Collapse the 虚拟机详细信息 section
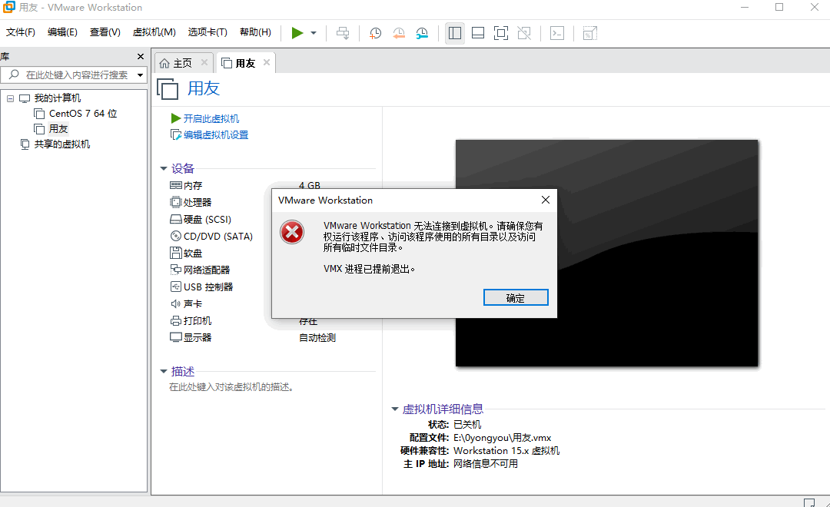Image resolution: width=830 pixels, height=507 pixels. pos(394,409)
